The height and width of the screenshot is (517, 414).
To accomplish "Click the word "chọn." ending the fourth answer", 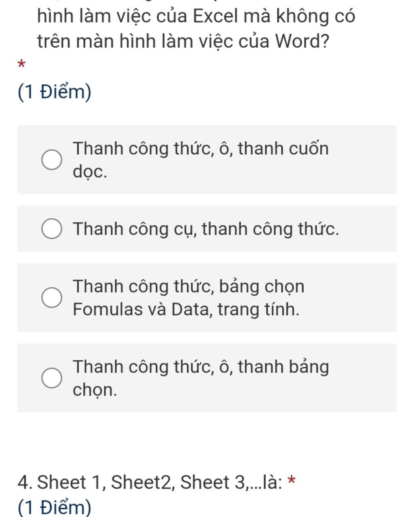I will click(x=95, y=390).
